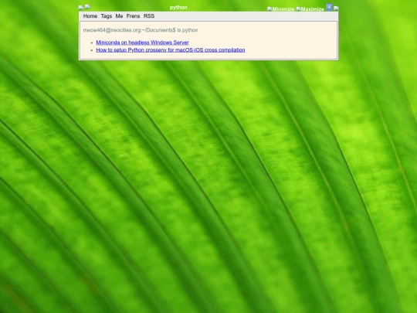Open the Tags menu item

pos(107,16)
